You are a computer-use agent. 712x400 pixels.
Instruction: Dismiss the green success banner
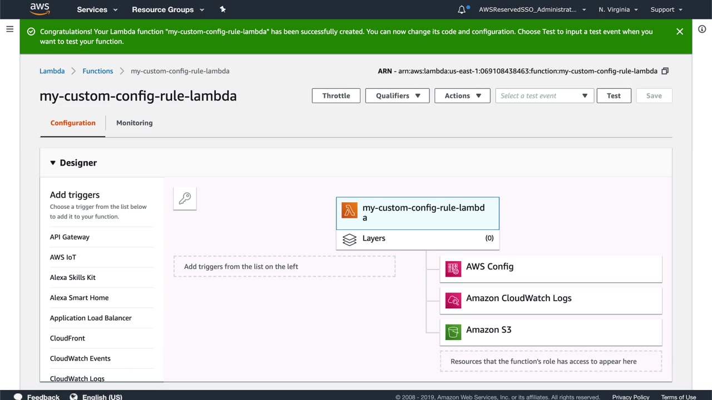pyautogui.click(x=680, y=32)
